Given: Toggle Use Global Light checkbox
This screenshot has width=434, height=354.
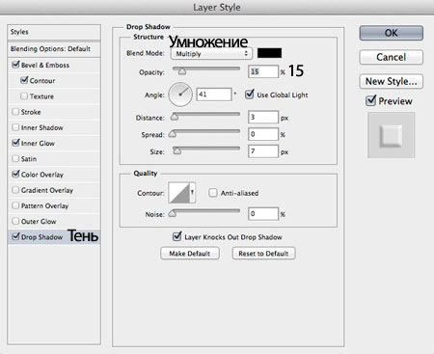Looking at the screenshot, I should [250, 95].
